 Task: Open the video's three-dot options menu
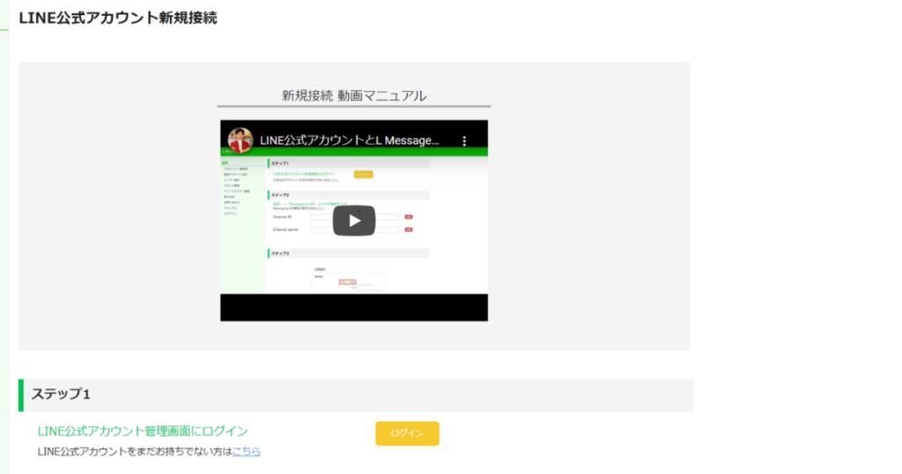(x=464, y=141)
